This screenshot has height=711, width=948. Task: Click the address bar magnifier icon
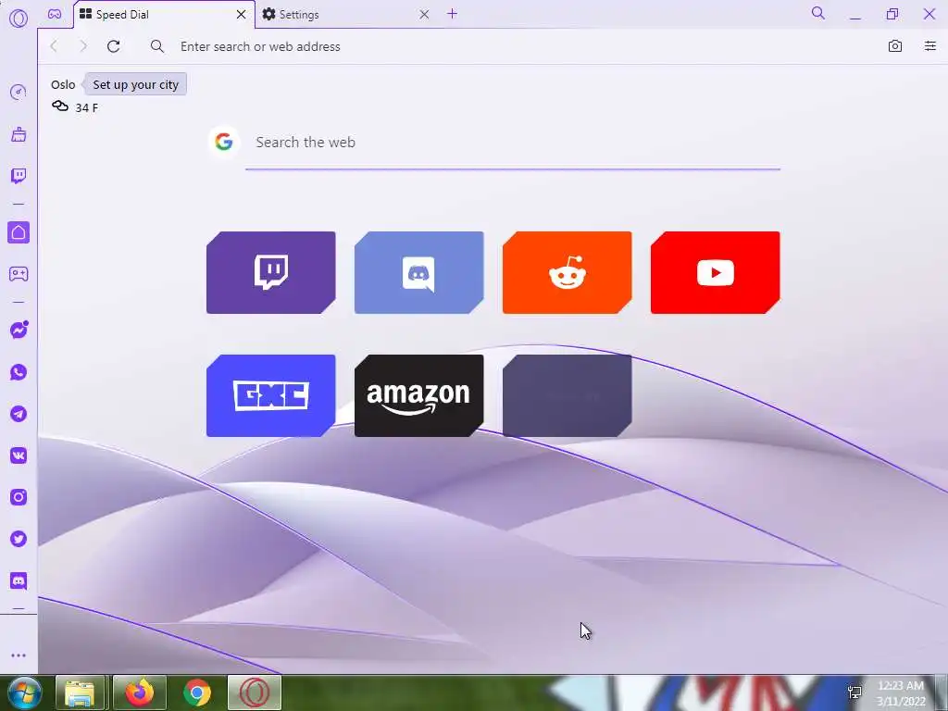click(x=157, y=46)
